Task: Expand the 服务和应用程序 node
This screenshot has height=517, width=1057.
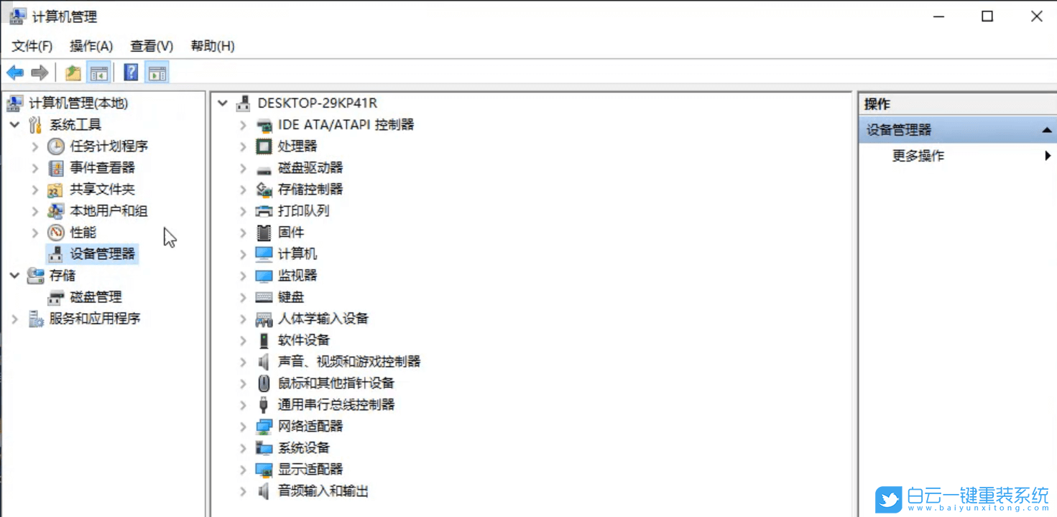Action: pyautogui.click(x=13, y=318)
